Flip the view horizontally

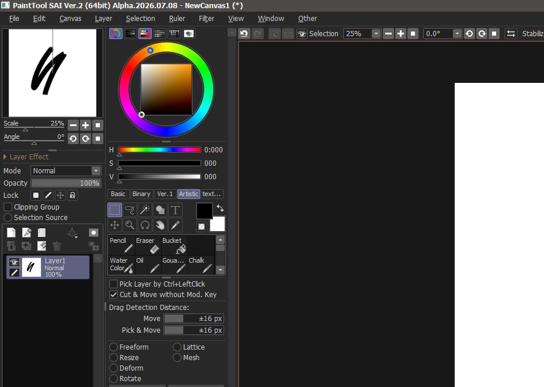click(x=511, y=34)
